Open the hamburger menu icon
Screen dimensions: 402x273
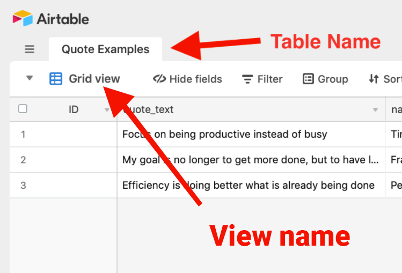pyautogui.click(x=30, y=49)
